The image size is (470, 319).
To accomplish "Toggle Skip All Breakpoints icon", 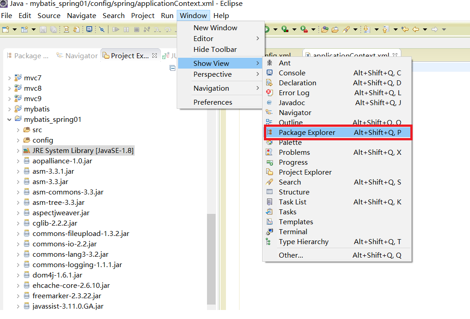I will (102, 29).
